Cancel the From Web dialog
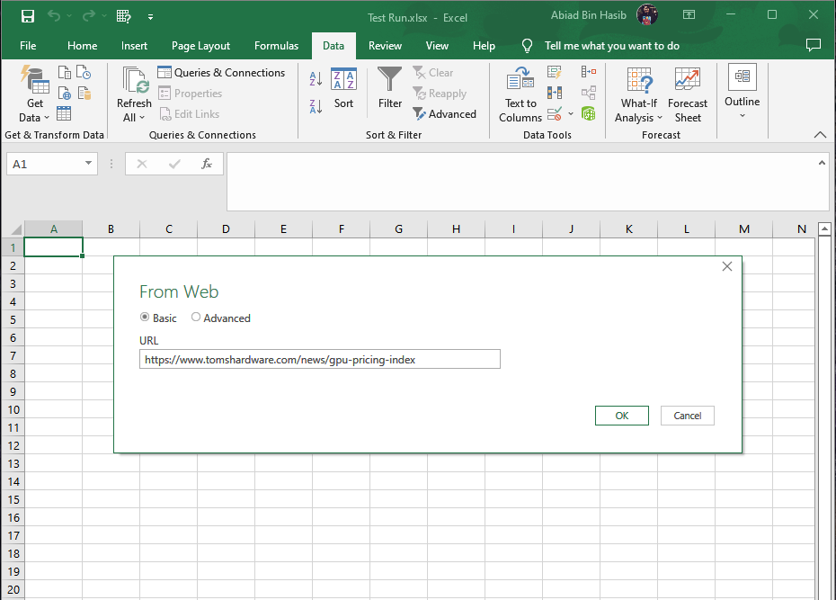Screen dimensions: 836x600 point(688,416)
